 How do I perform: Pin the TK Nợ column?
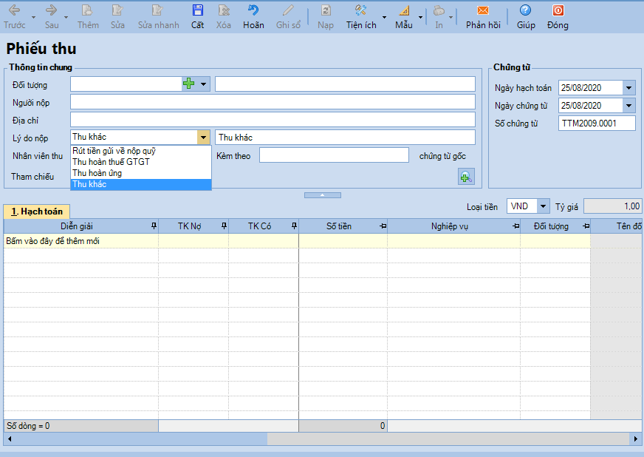click(223, 226)
